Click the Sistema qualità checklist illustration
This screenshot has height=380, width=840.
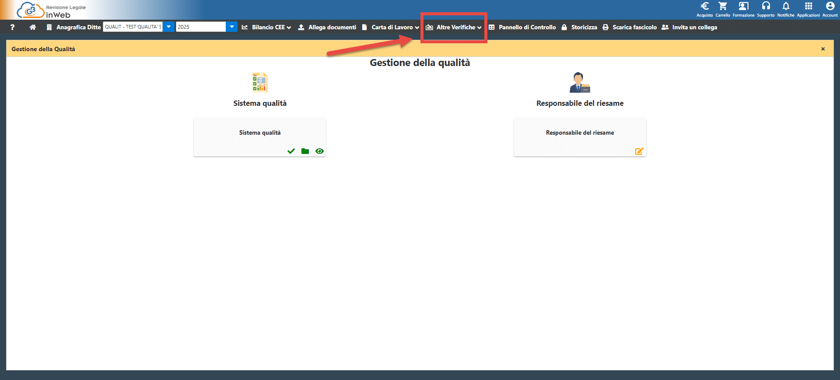click(260, 82)
